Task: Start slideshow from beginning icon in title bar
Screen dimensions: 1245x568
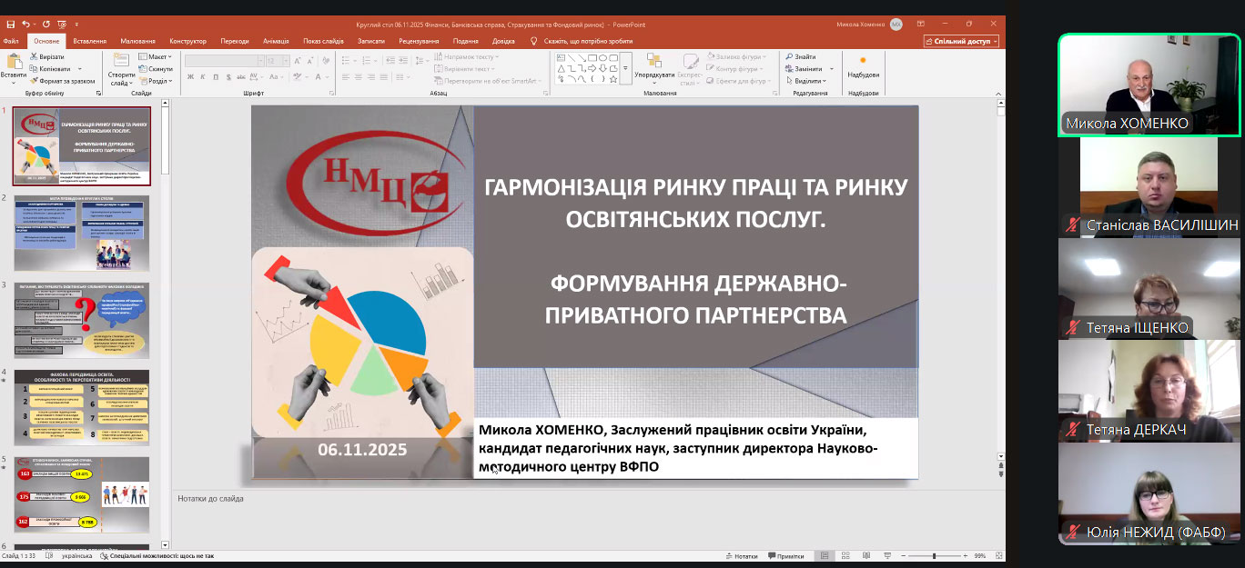Action: pos(61,25)
